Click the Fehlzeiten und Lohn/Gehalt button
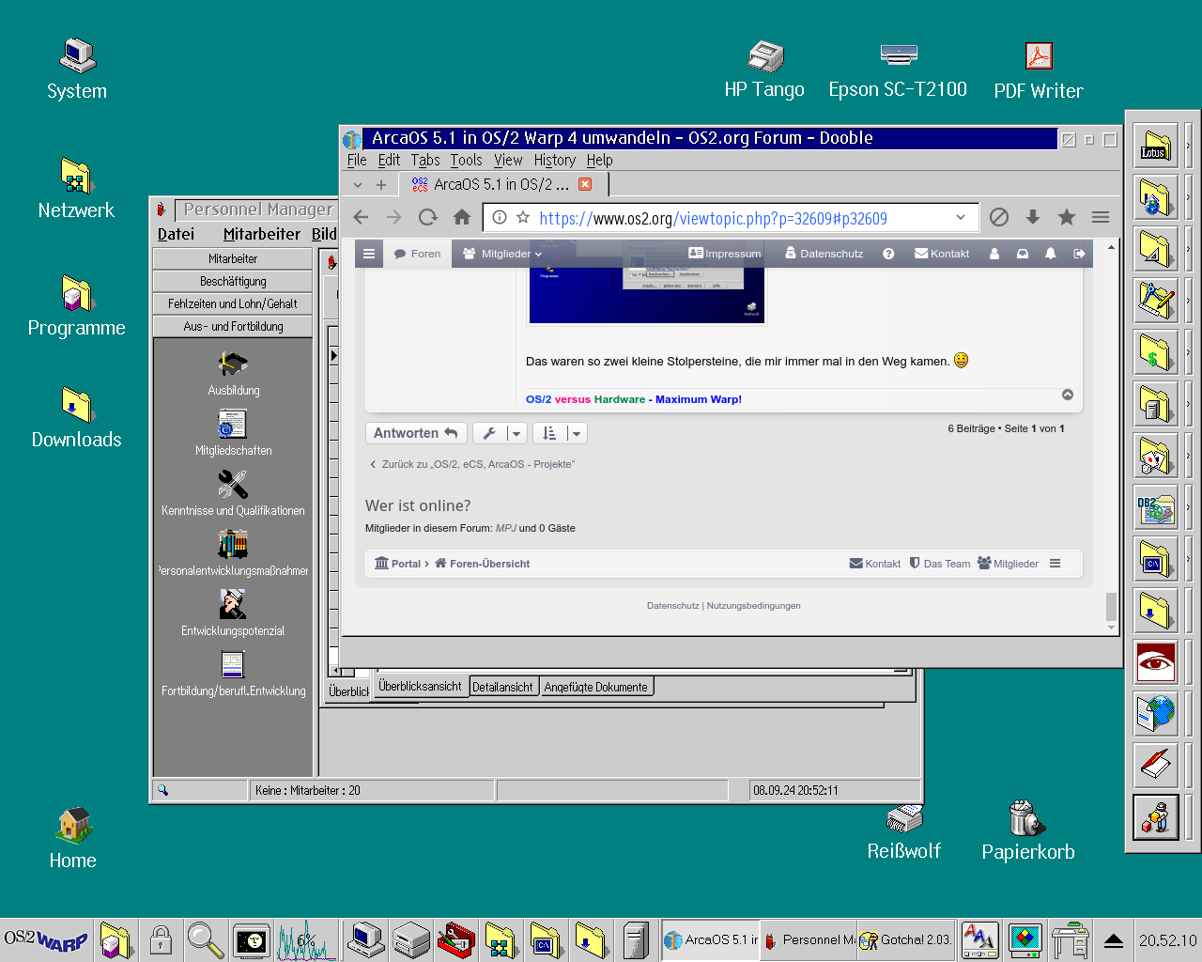Screen dimensions: 1202x962 click(233, 303)
